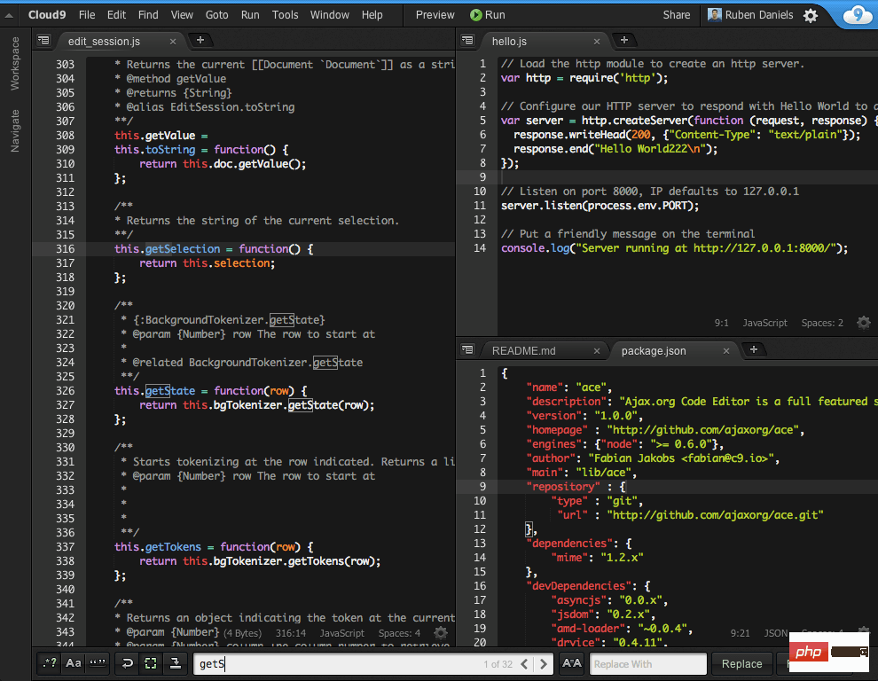Open the Tools menu
Viewport: 878px width, 681px height.
point(285,15)
